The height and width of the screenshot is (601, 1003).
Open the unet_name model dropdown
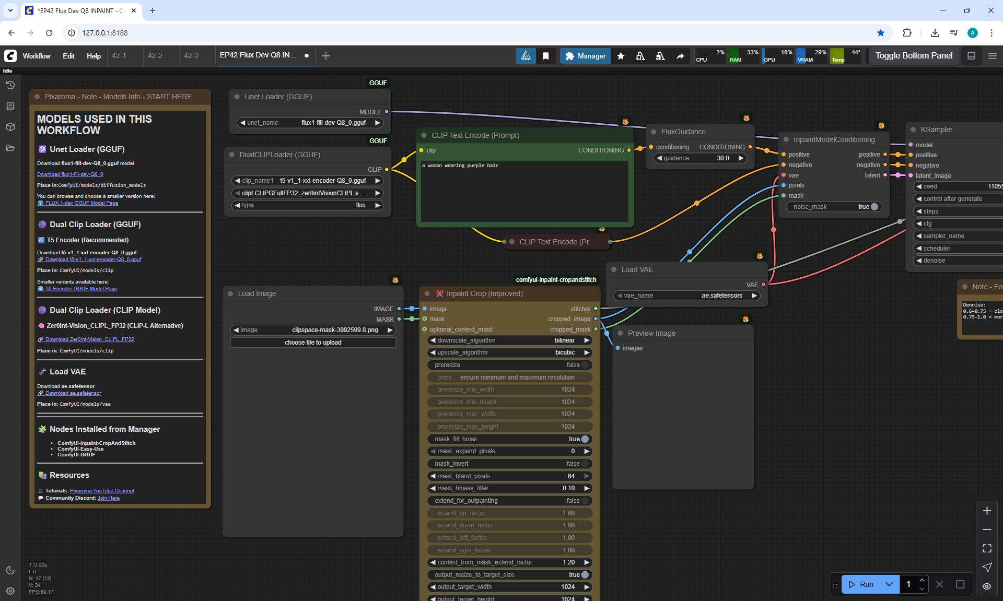point(310,123)
